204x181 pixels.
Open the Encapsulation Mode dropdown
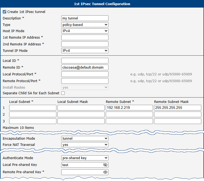[x=85, y=138]
